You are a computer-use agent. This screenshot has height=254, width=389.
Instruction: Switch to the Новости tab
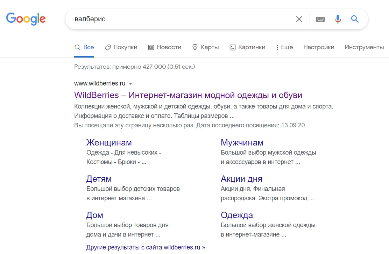[x=168, y=47]
